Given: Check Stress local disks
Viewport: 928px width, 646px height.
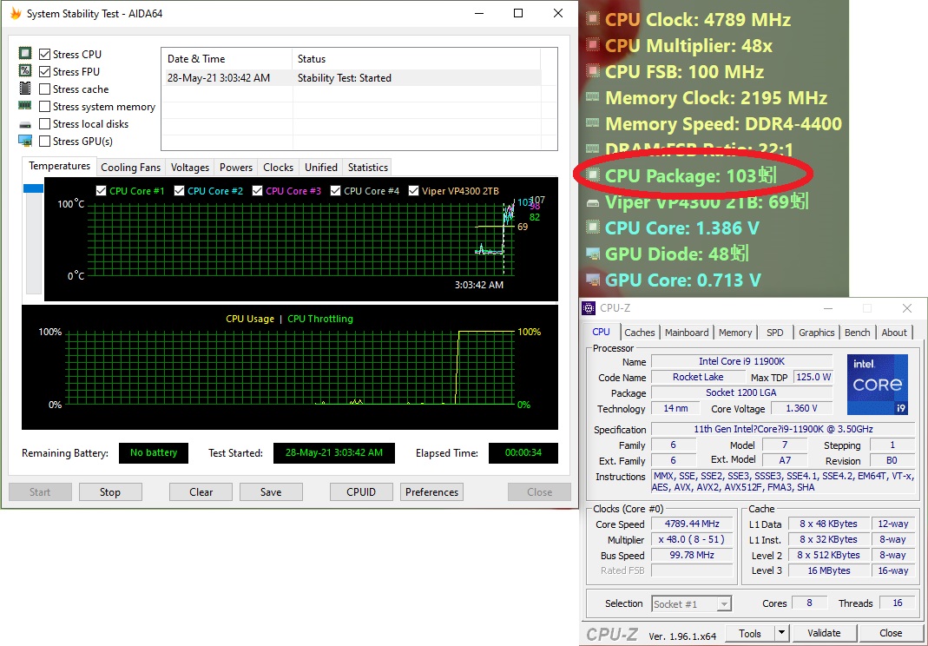Looking at the screenshot, I should pos(44,124).
